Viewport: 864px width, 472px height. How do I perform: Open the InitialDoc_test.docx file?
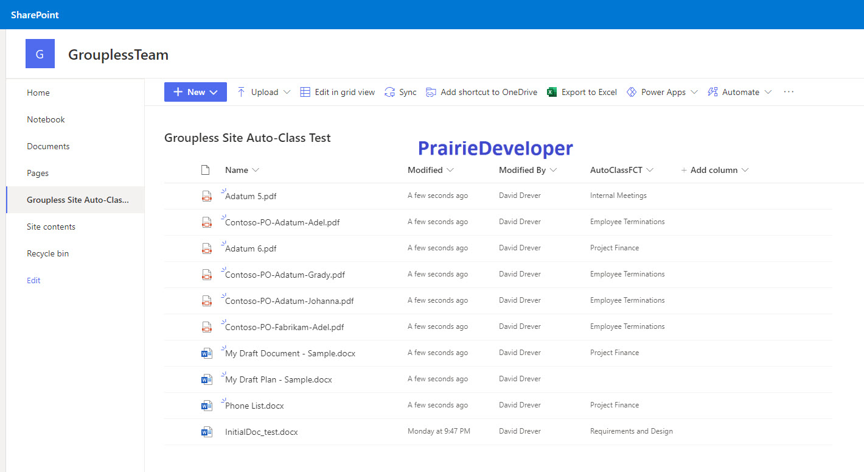point(262,432)
